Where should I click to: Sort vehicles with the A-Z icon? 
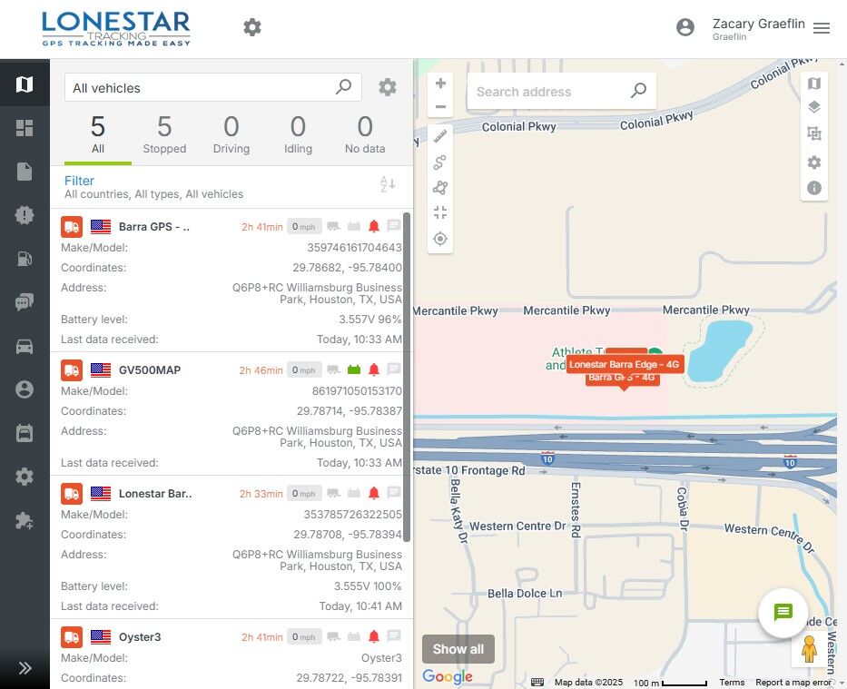click(x=388, y=184)
